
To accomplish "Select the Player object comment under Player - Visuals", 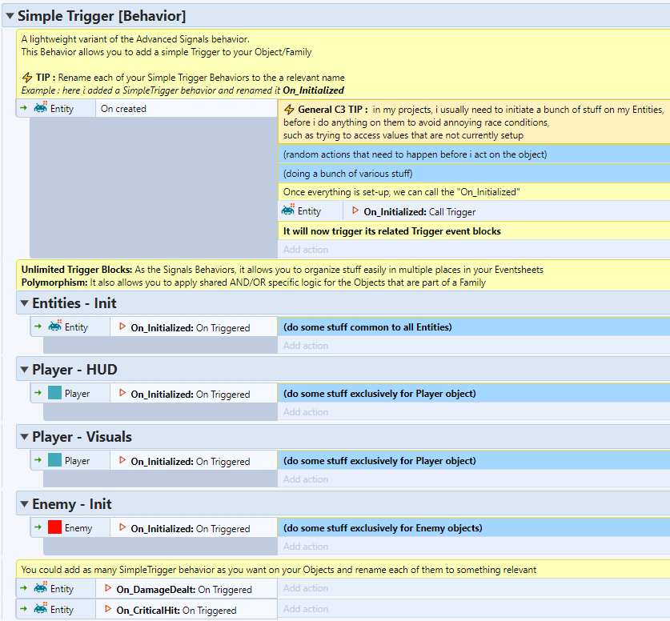I will point(474,461).
